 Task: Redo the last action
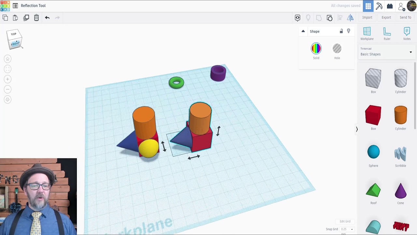coord(57,18)
